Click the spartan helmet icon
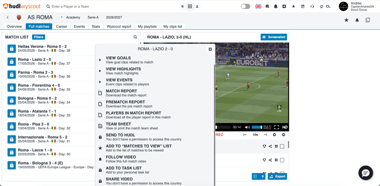 click(267, 7)
